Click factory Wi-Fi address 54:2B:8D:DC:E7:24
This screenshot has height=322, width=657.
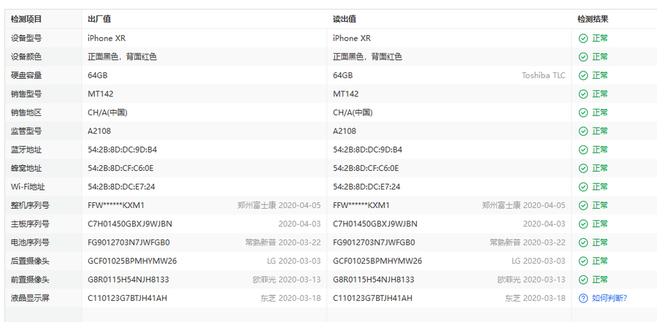(x=121, y=187)
